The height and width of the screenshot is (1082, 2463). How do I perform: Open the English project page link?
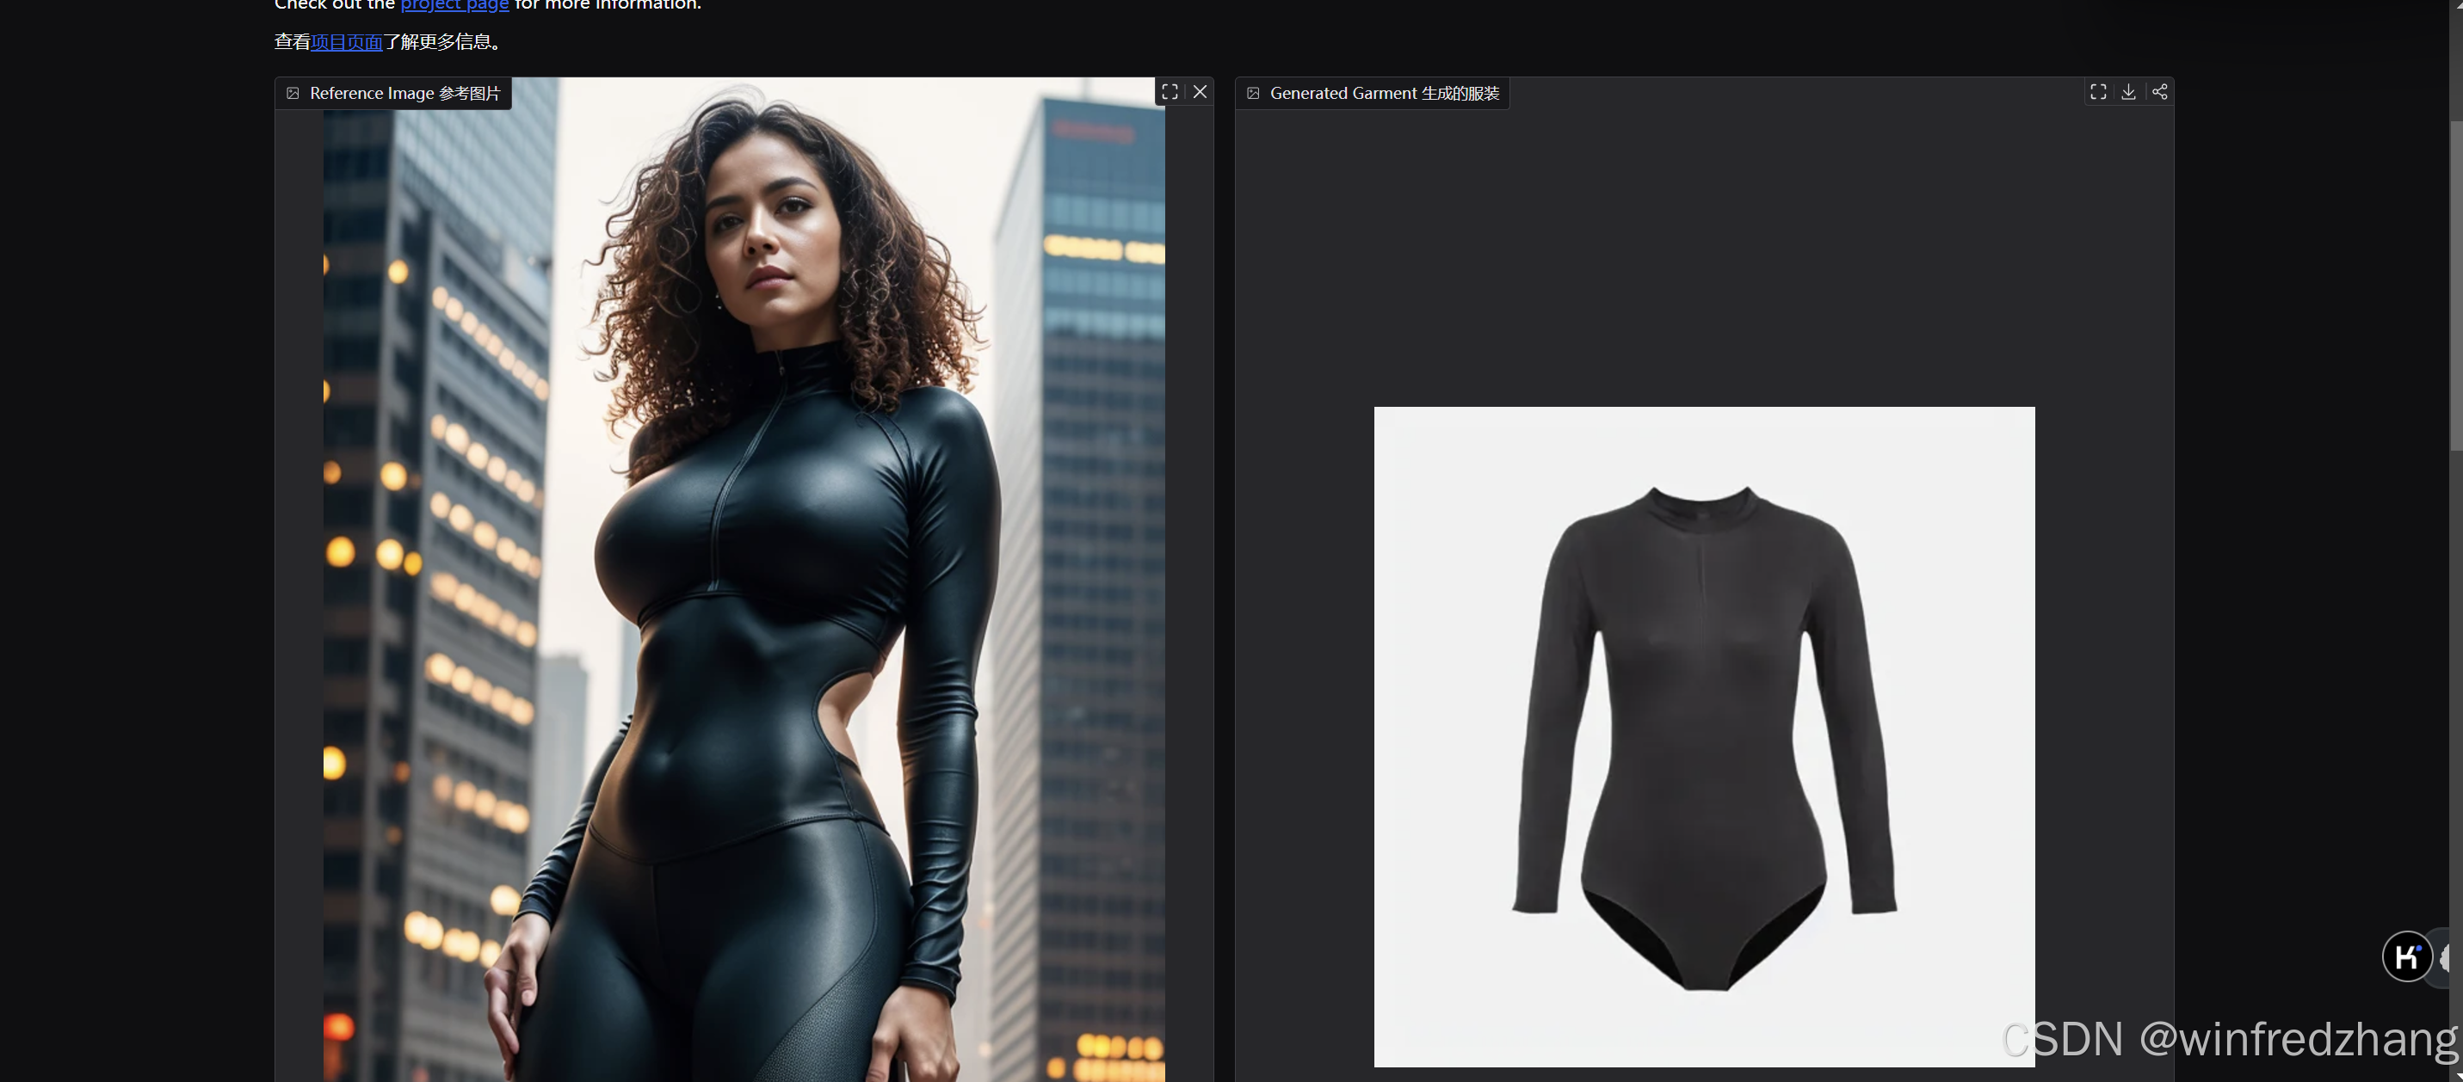[454, 5]
